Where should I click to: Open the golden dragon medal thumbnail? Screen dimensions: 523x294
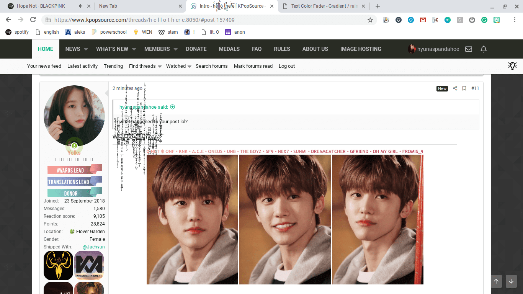(58, 265)
